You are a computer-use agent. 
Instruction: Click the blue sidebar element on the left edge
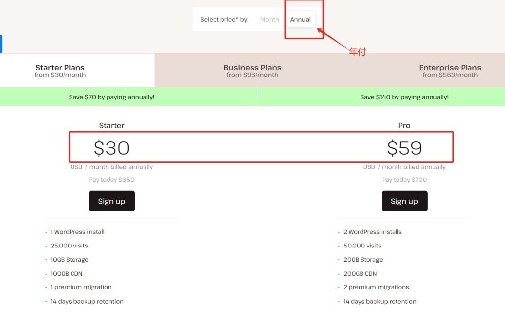[x=1, y=44]
